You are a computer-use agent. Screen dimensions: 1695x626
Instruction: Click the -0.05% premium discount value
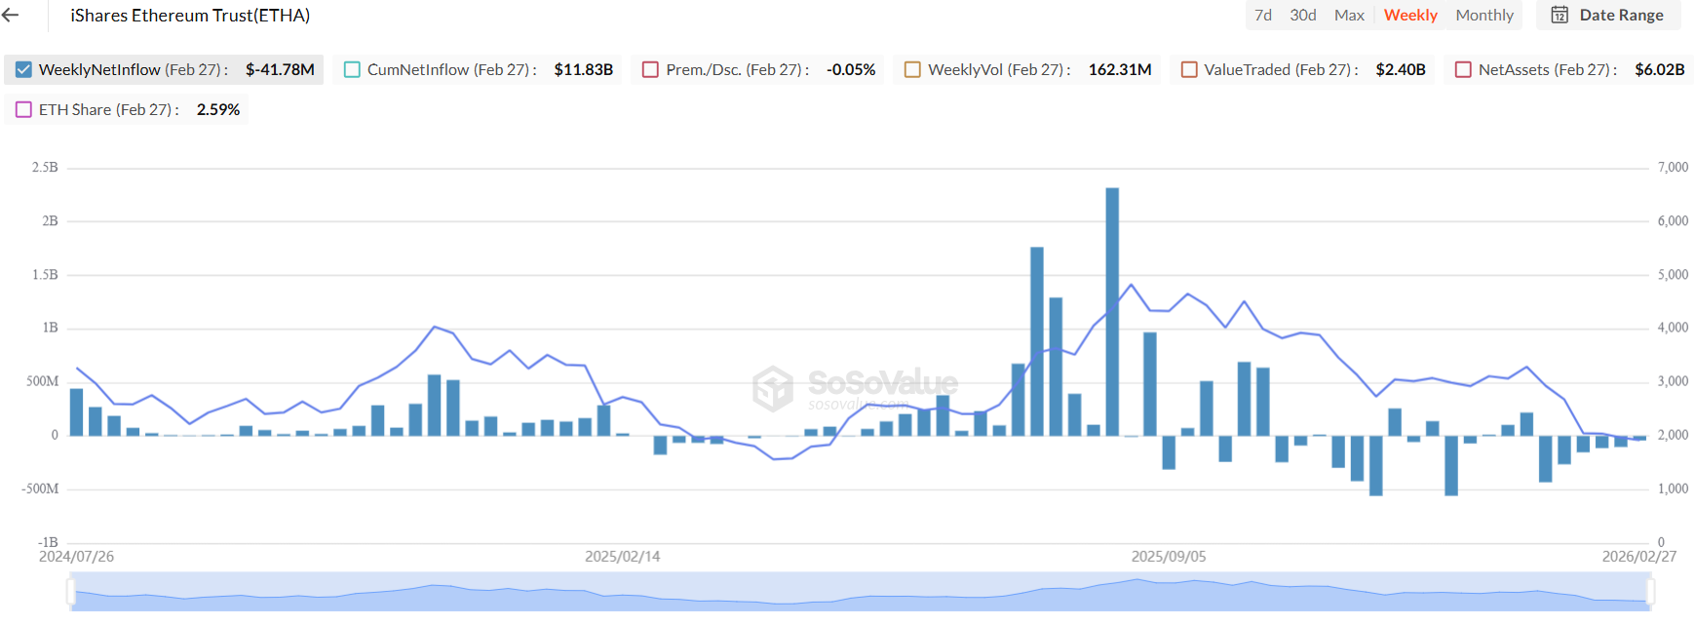(x=851, y=69)
